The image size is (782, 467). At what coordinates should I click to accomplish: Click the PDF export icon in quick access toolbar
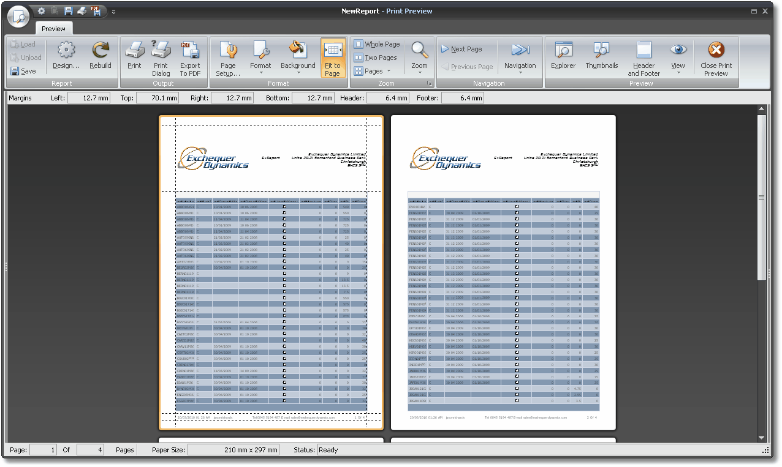click(x=96, y=11)
